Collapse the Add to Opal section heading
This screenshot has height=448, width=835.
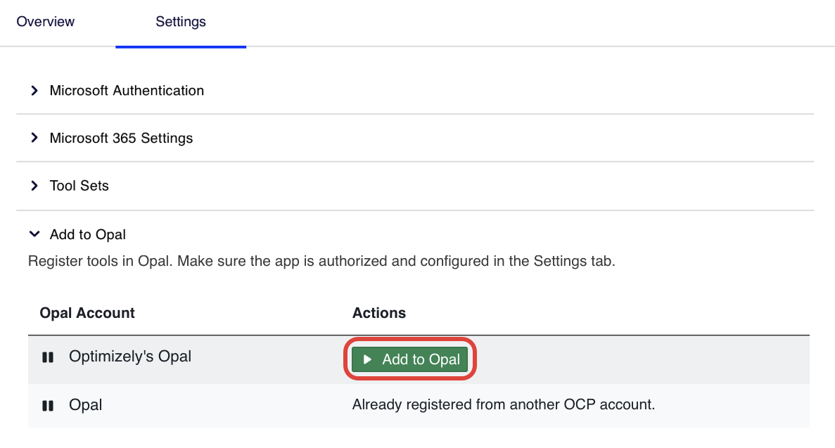tap(88, 235)
